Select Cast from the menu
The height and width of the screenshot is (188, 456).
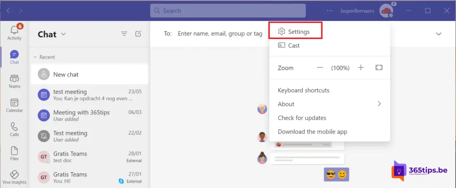point(330,46)
